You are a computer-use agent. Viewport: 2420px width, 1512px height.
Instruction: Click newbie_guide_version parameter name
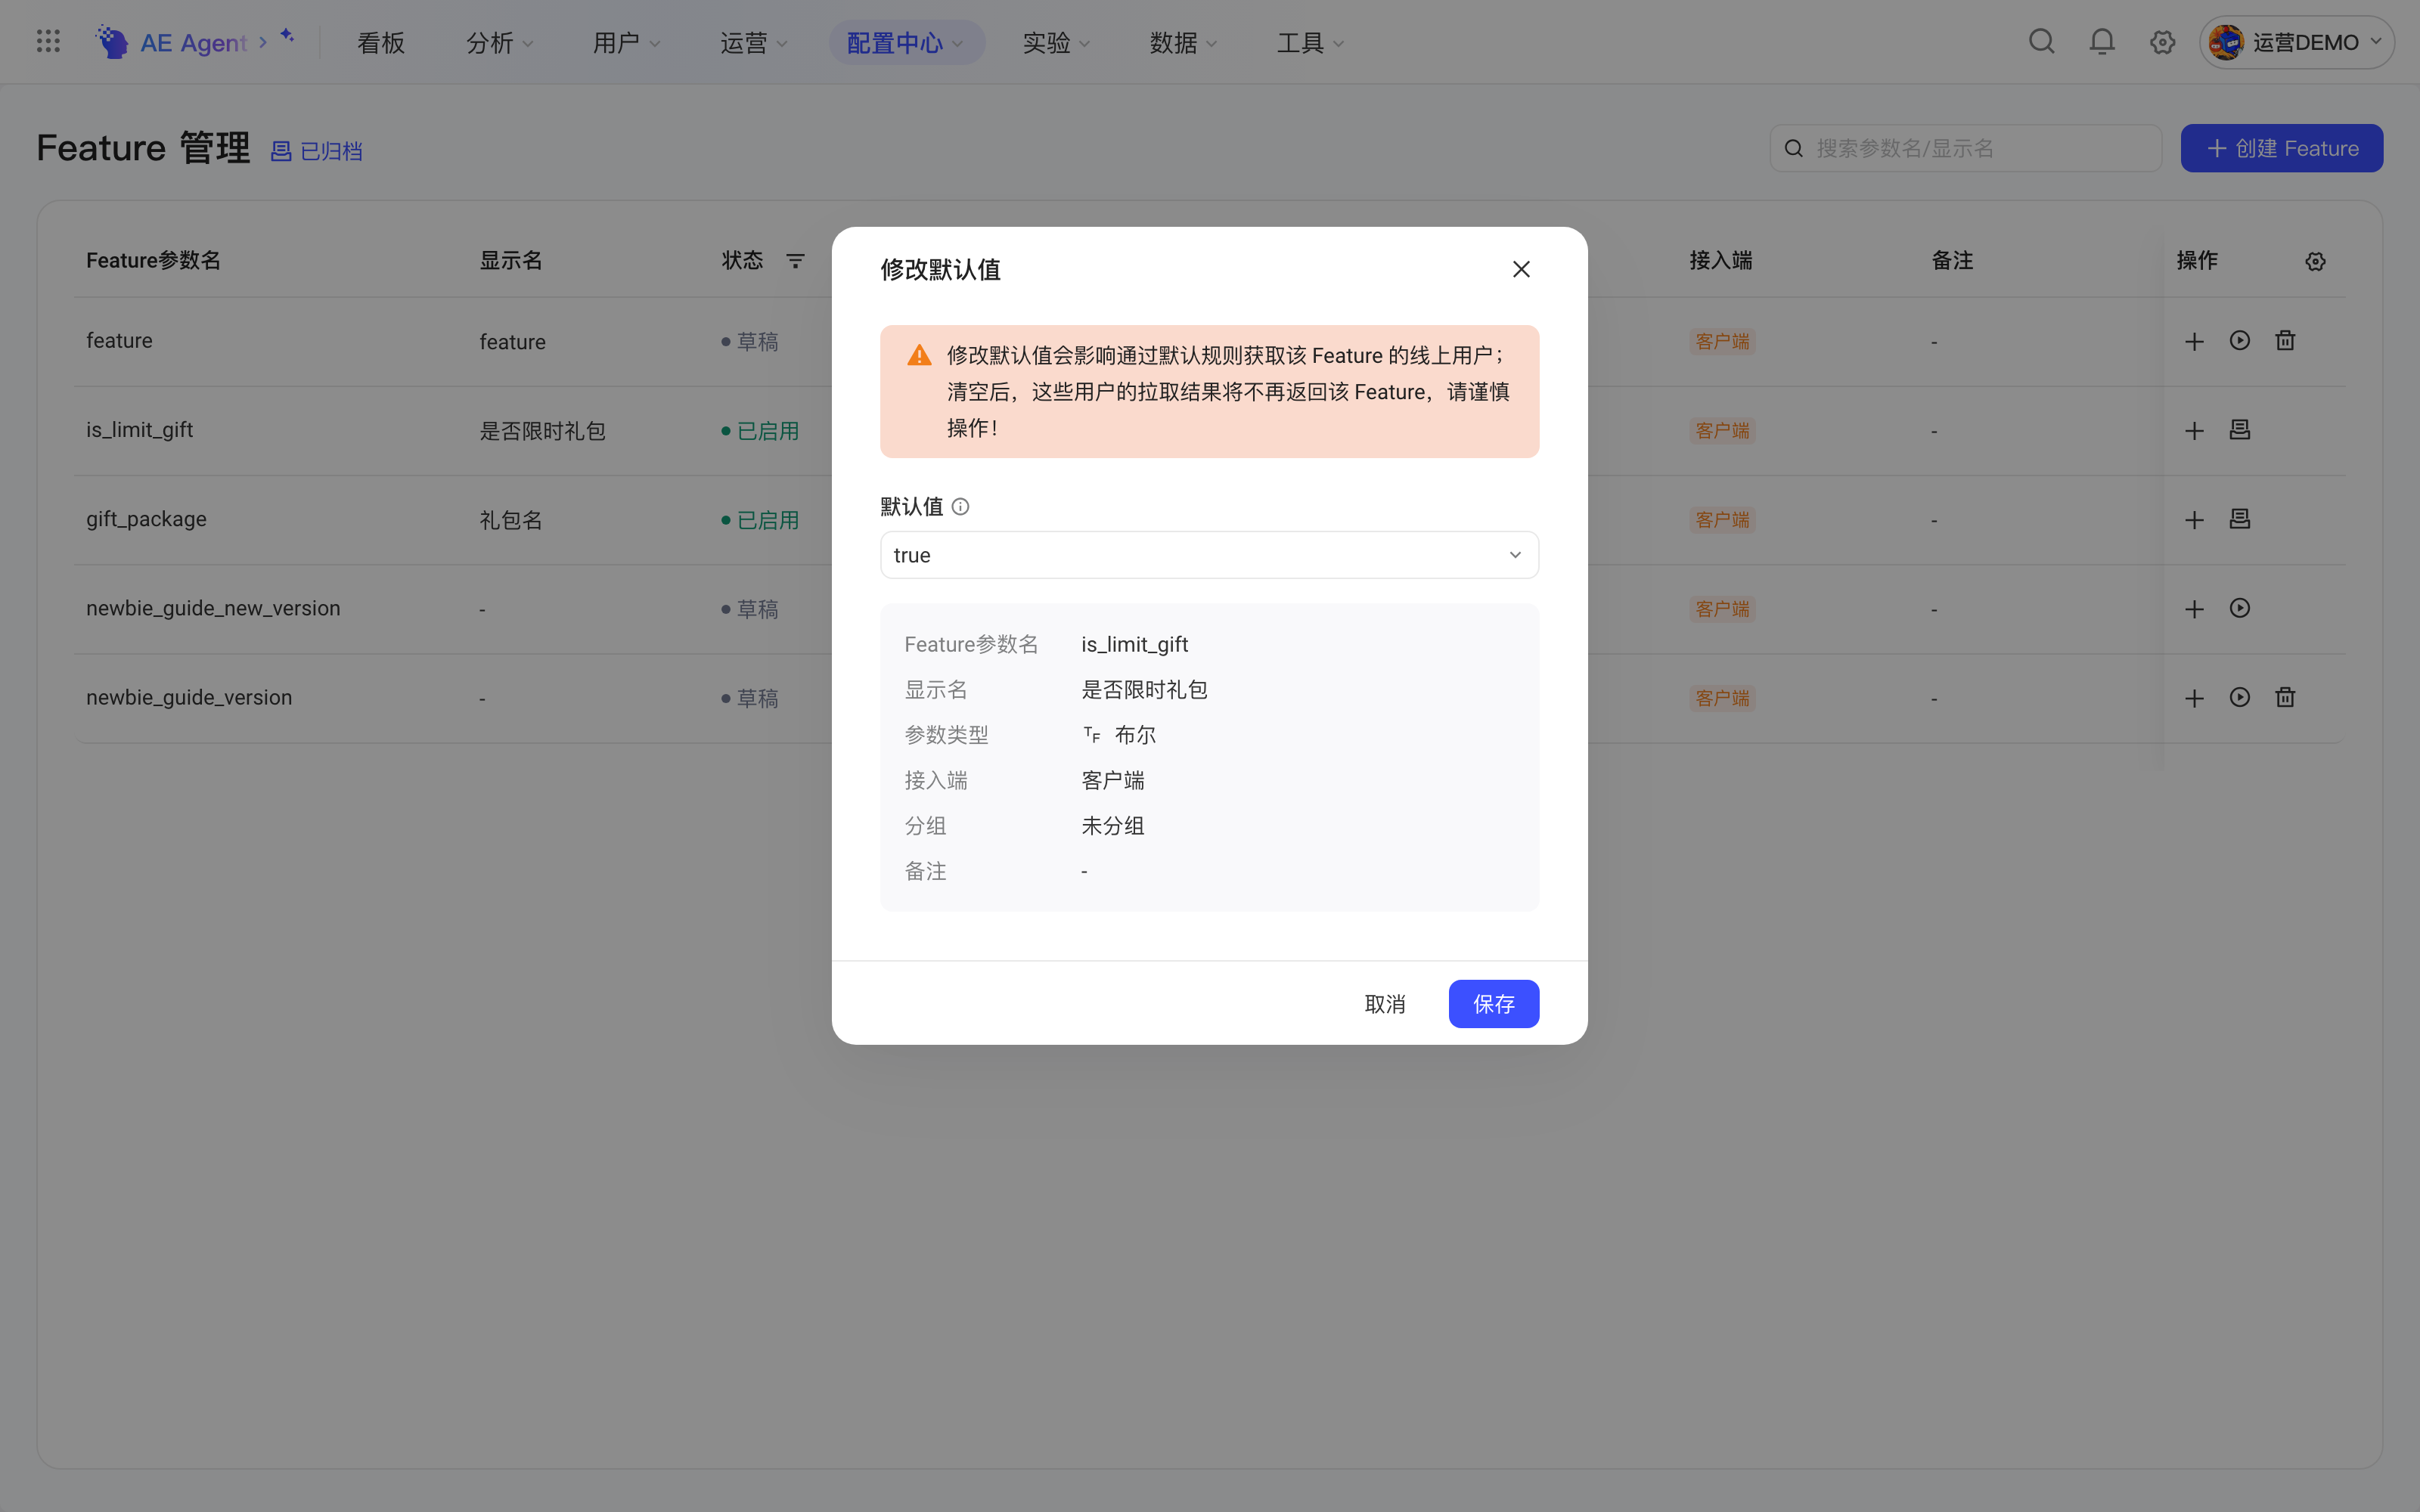coord(189,697)
